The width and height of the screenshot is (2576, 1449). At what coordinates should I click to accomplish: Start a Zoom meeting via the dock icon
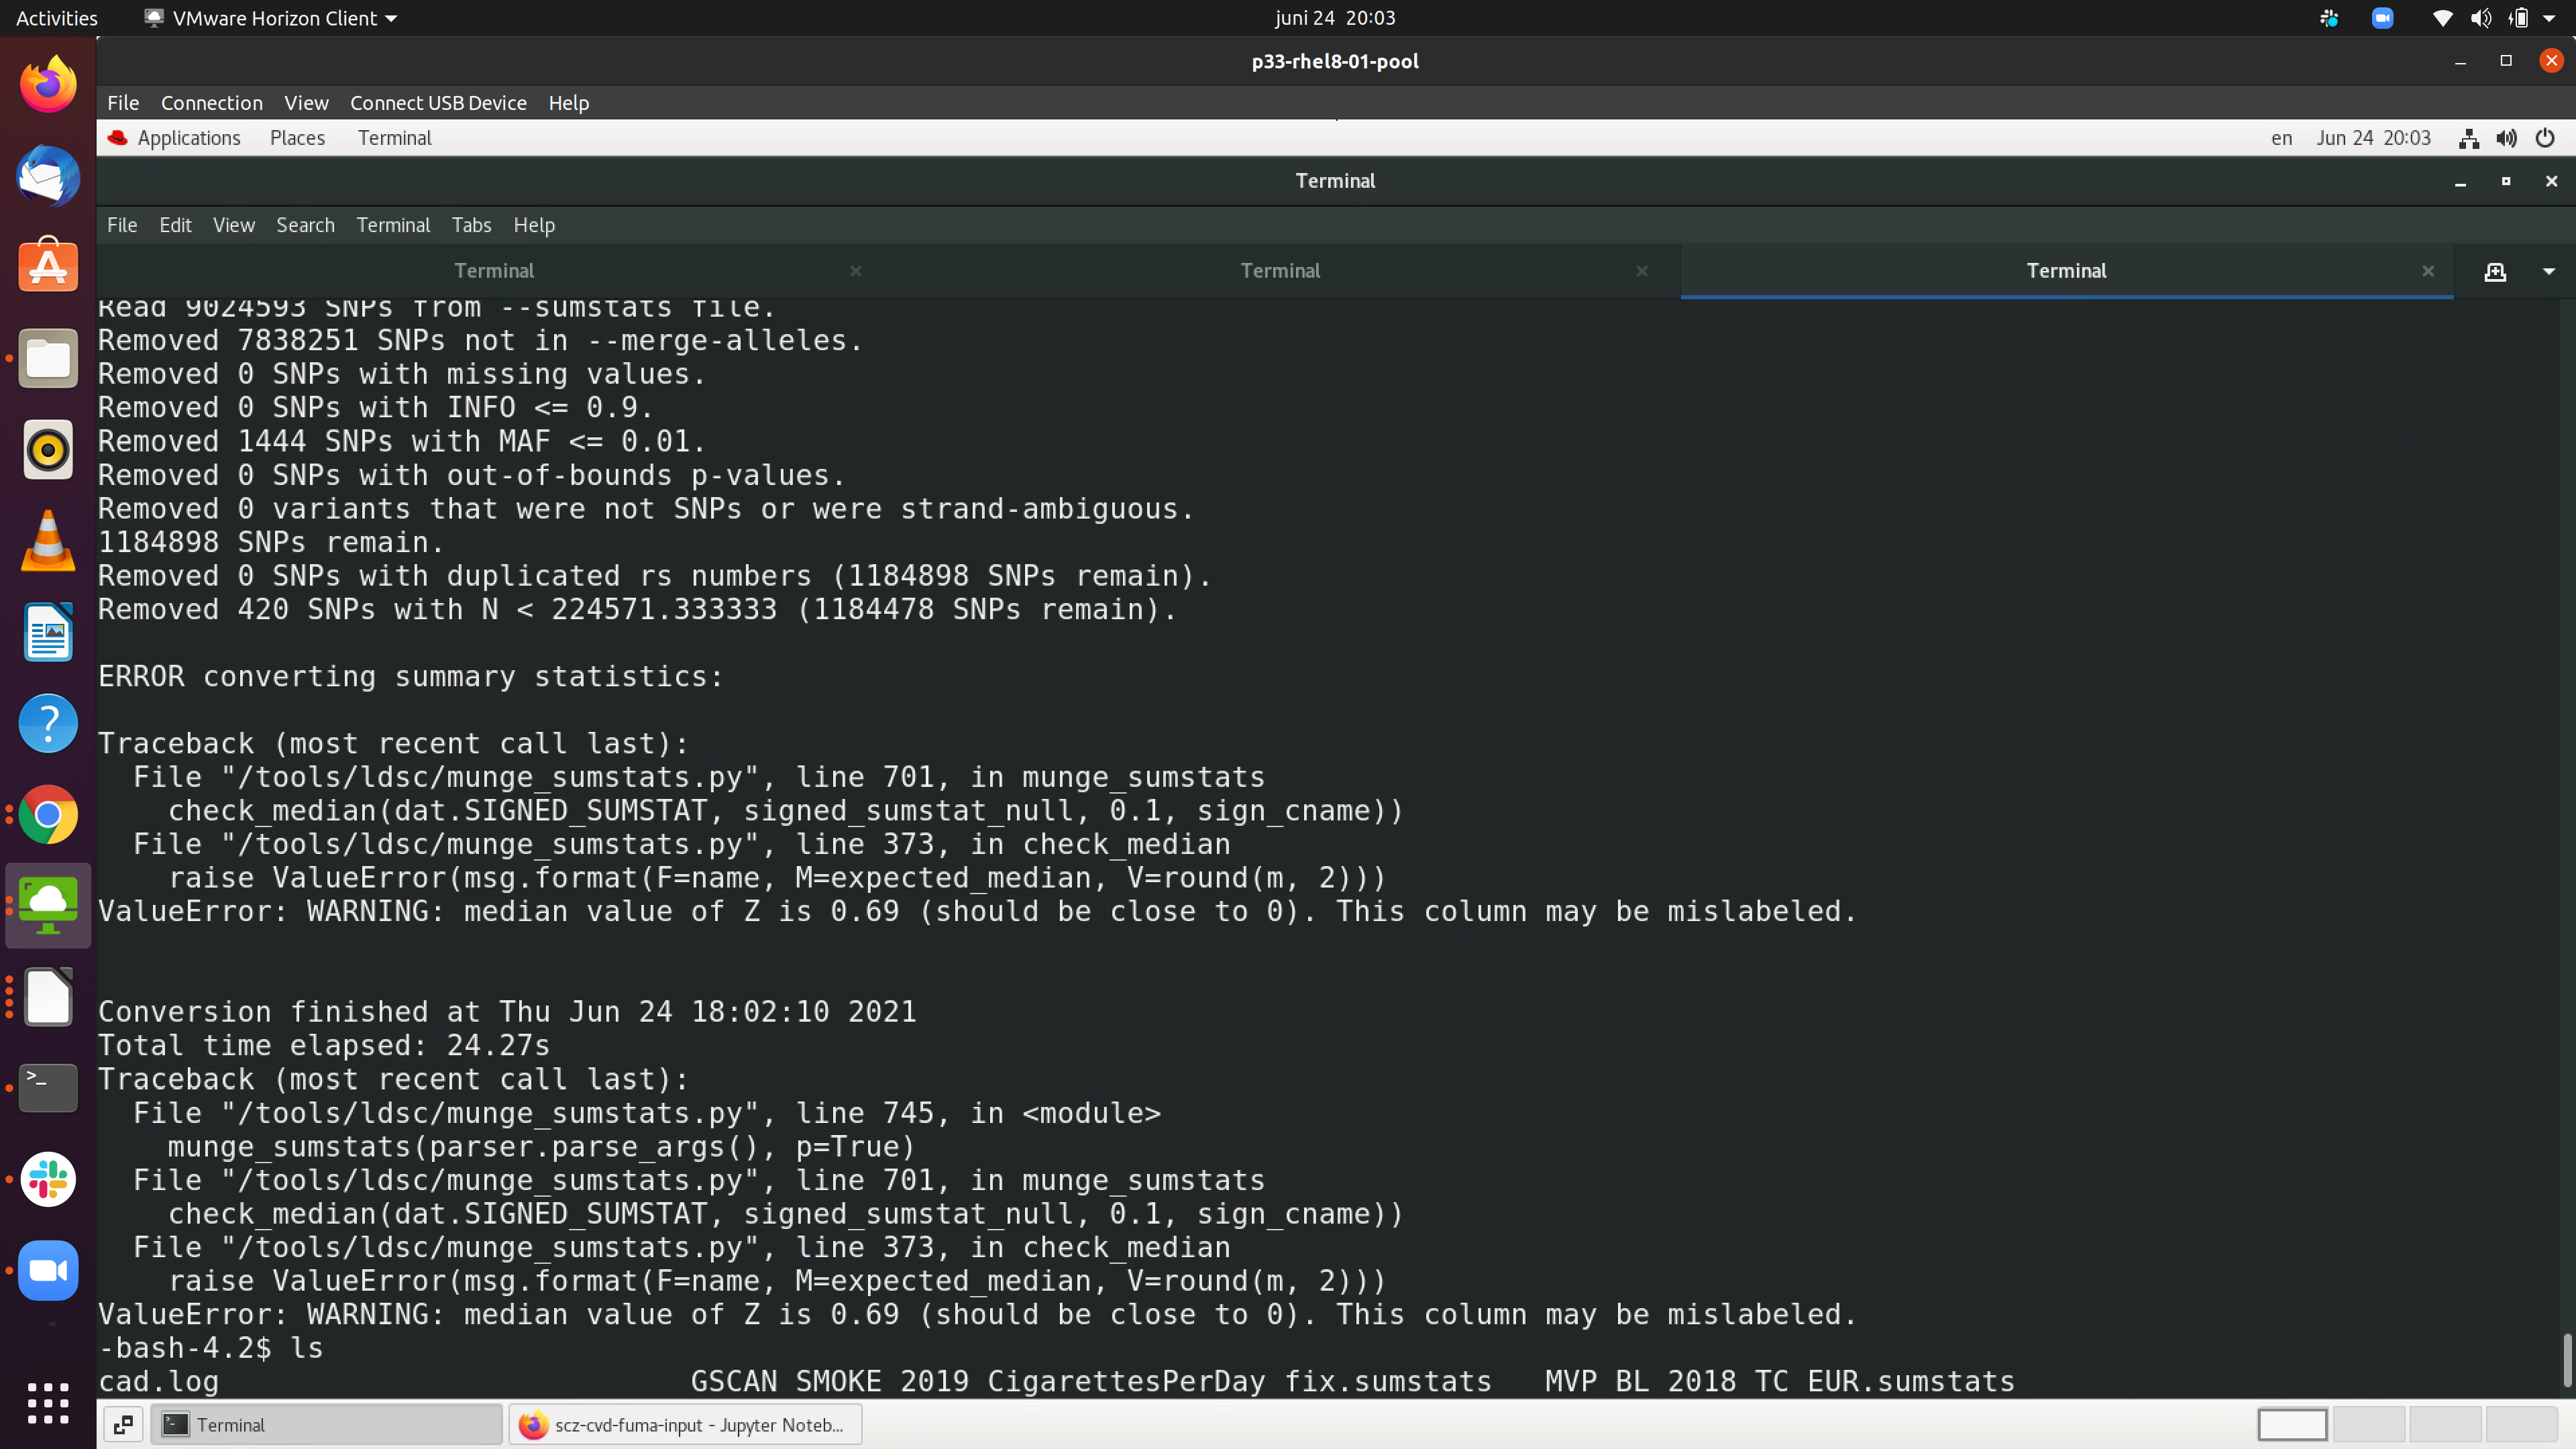[48, 1270]
